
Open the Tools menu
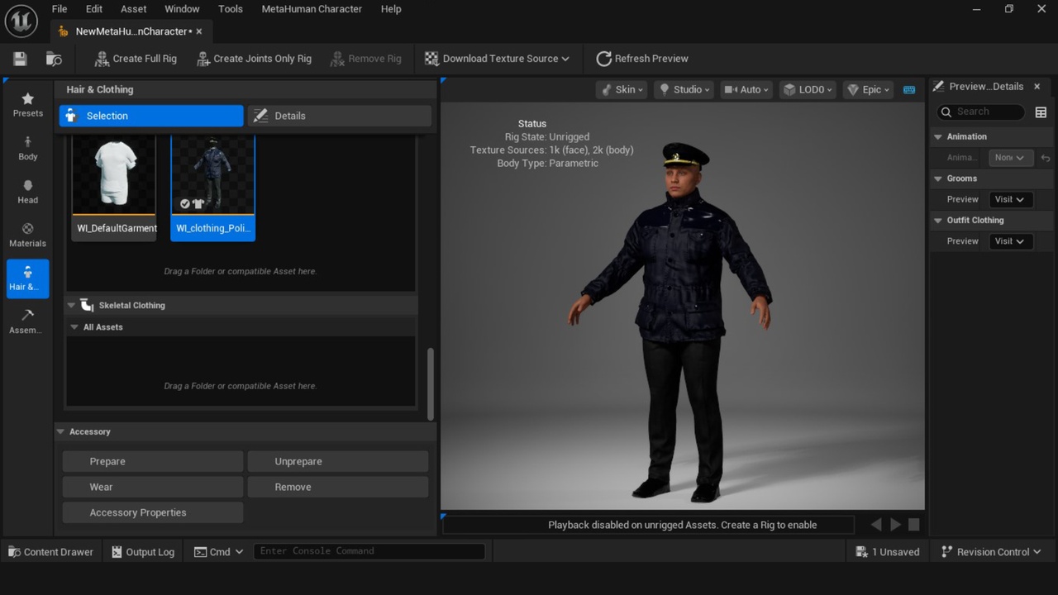tap(231, 9)
